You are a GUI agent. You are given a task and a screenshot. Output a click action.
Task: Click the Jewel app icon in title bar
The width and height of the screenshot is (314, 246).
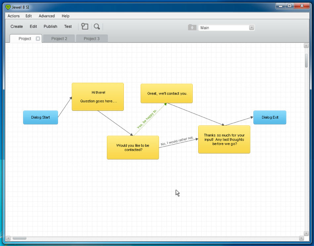(8, 7)
